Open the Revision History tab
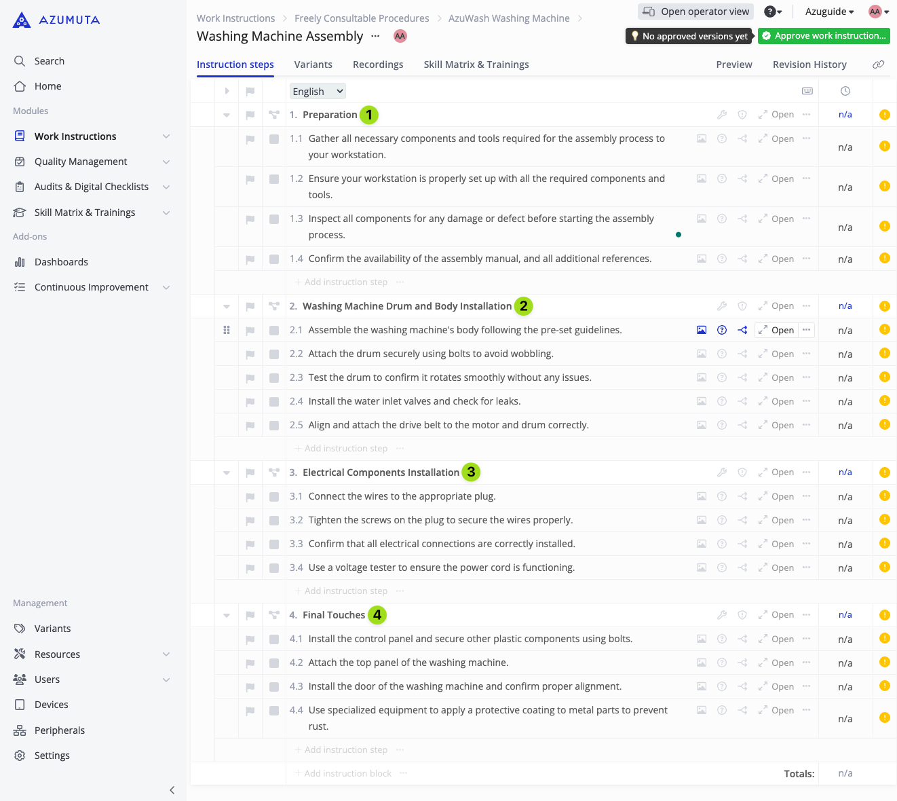The width and height of the screenshot is (897, 801). click(x=809, y=64)
